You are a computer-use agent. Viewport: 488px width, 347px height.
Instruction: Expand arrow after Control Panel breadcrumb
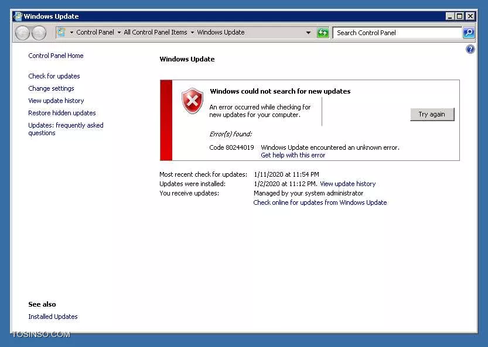119,32
